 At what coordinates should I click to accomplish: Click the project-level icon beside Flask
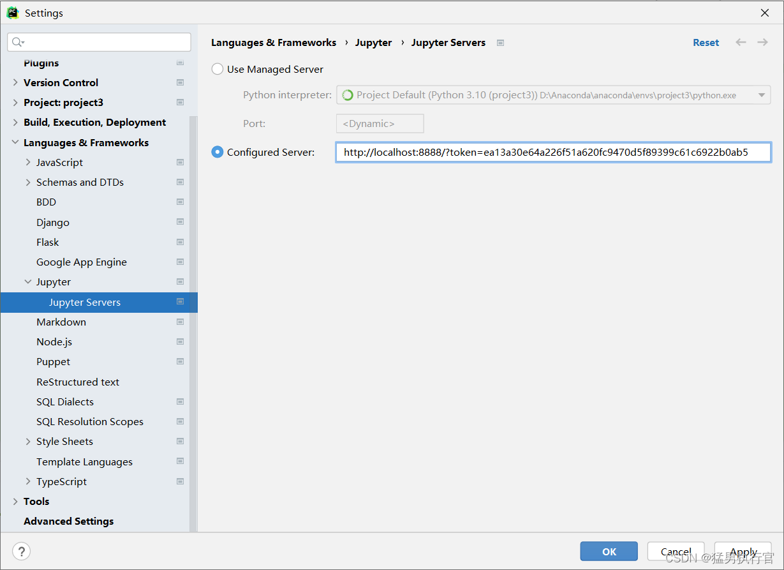[x=180, y=242]
